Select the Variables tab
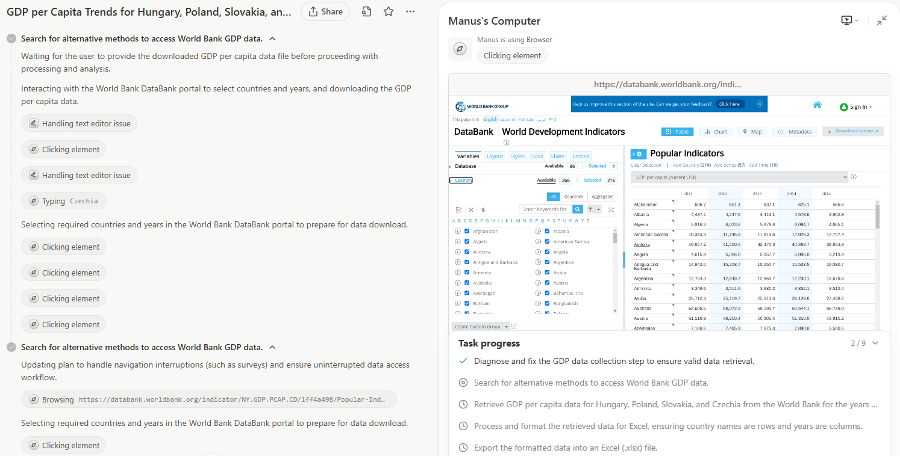 point(468,156)
